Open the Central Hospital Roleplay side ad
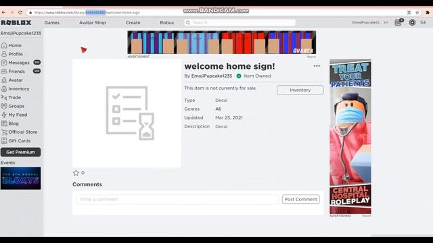The image size is (433, 243). [350, 136]
